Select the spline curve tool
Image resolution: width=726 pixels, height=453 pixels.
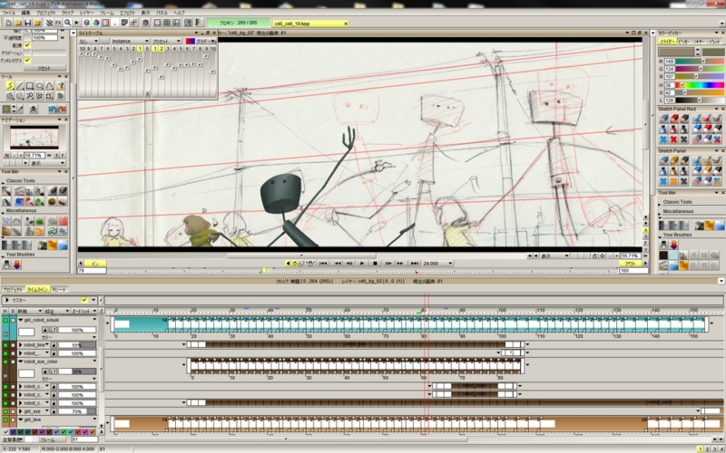(x=50, y=86)
